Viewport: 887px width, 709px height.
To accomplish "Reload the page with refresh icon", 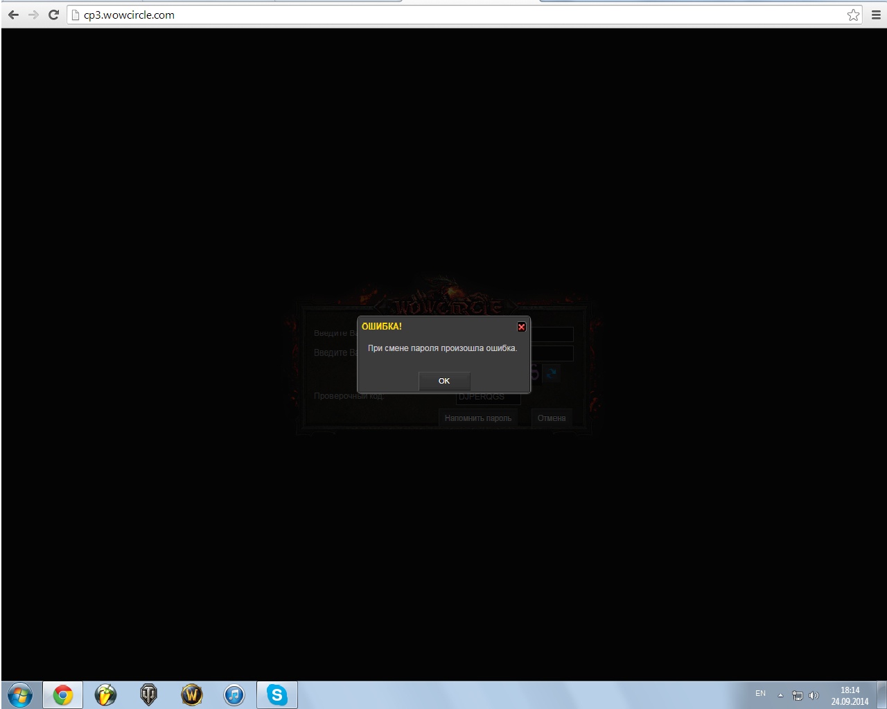I will coord(53,15).
